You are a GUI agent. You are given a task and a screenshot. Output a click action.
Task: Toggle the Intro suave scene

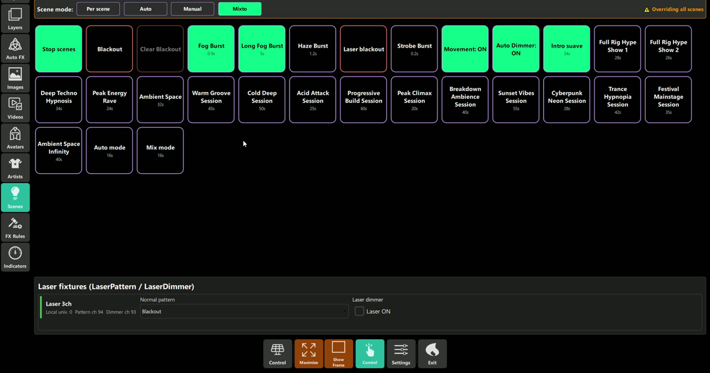(x=566, y=49)
